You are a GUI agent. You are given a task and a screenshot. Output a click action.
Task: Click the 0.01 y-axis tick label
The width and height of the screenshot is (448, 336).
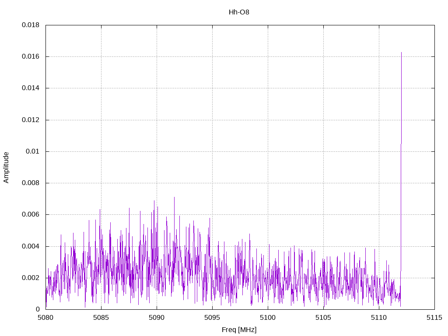click(32, 151)
